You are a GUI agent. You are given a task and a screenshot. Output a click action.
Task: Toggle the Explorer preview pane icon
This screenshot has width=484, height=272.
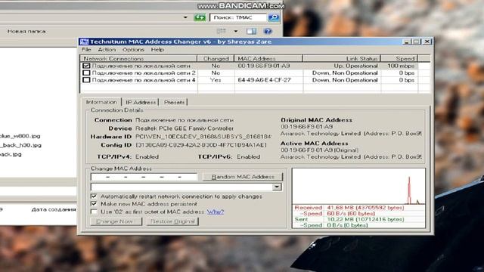point(251,31)
